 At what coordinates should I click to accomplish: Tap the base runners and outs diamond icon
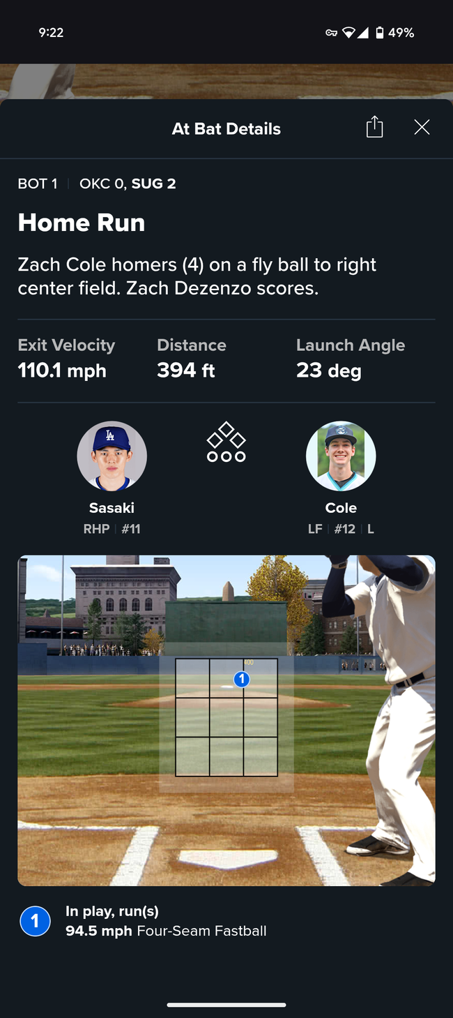[227, 442]
